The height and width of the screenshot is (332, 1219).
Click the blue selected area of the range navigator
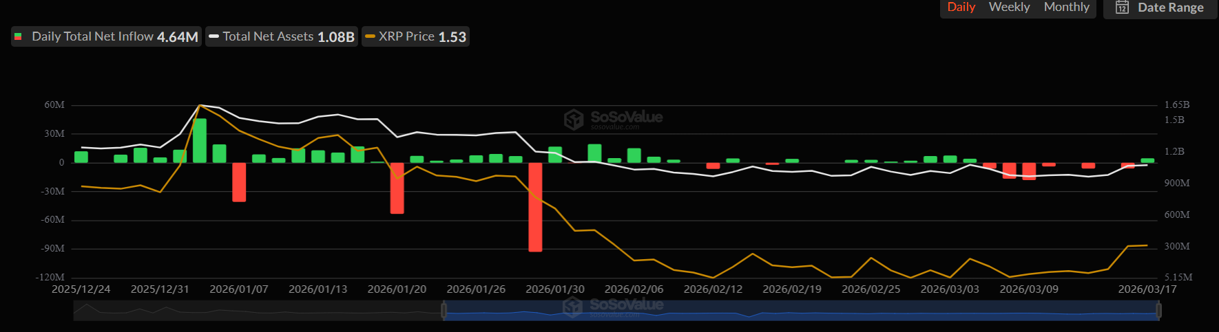(x=826, y=311)
